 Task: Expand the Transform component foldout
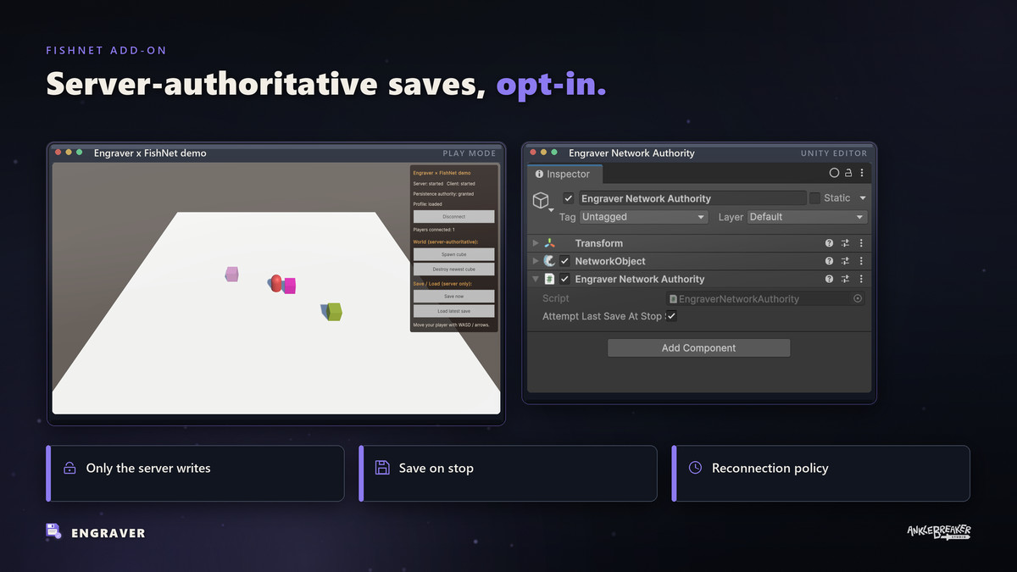[536, 243]
